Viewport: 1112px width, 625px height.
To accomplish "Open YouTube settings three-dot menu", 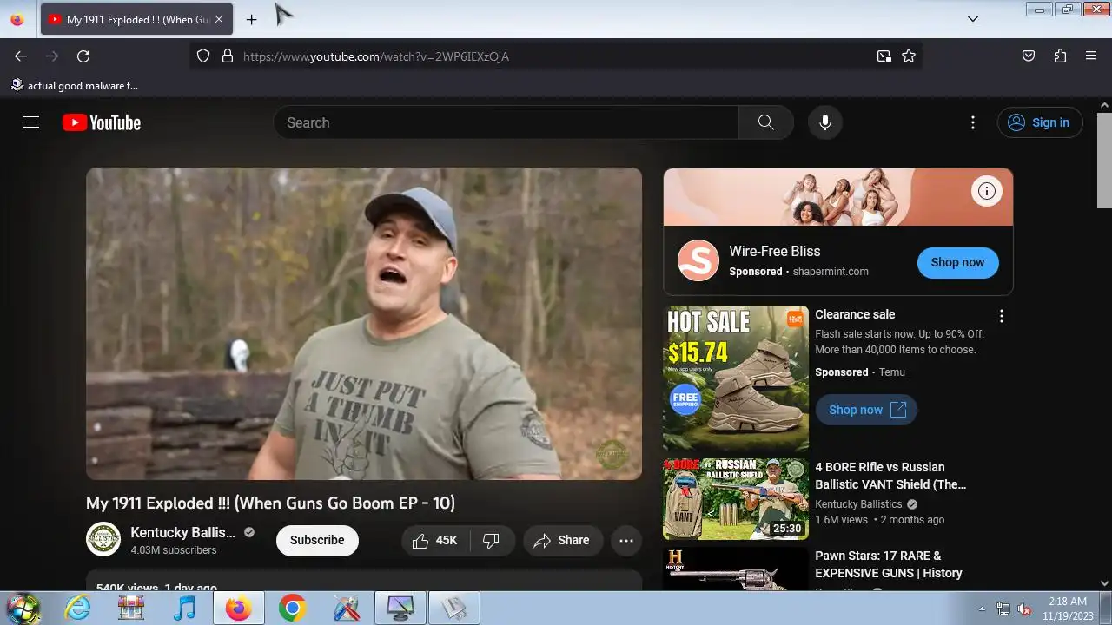I will (x=973, y=122).
